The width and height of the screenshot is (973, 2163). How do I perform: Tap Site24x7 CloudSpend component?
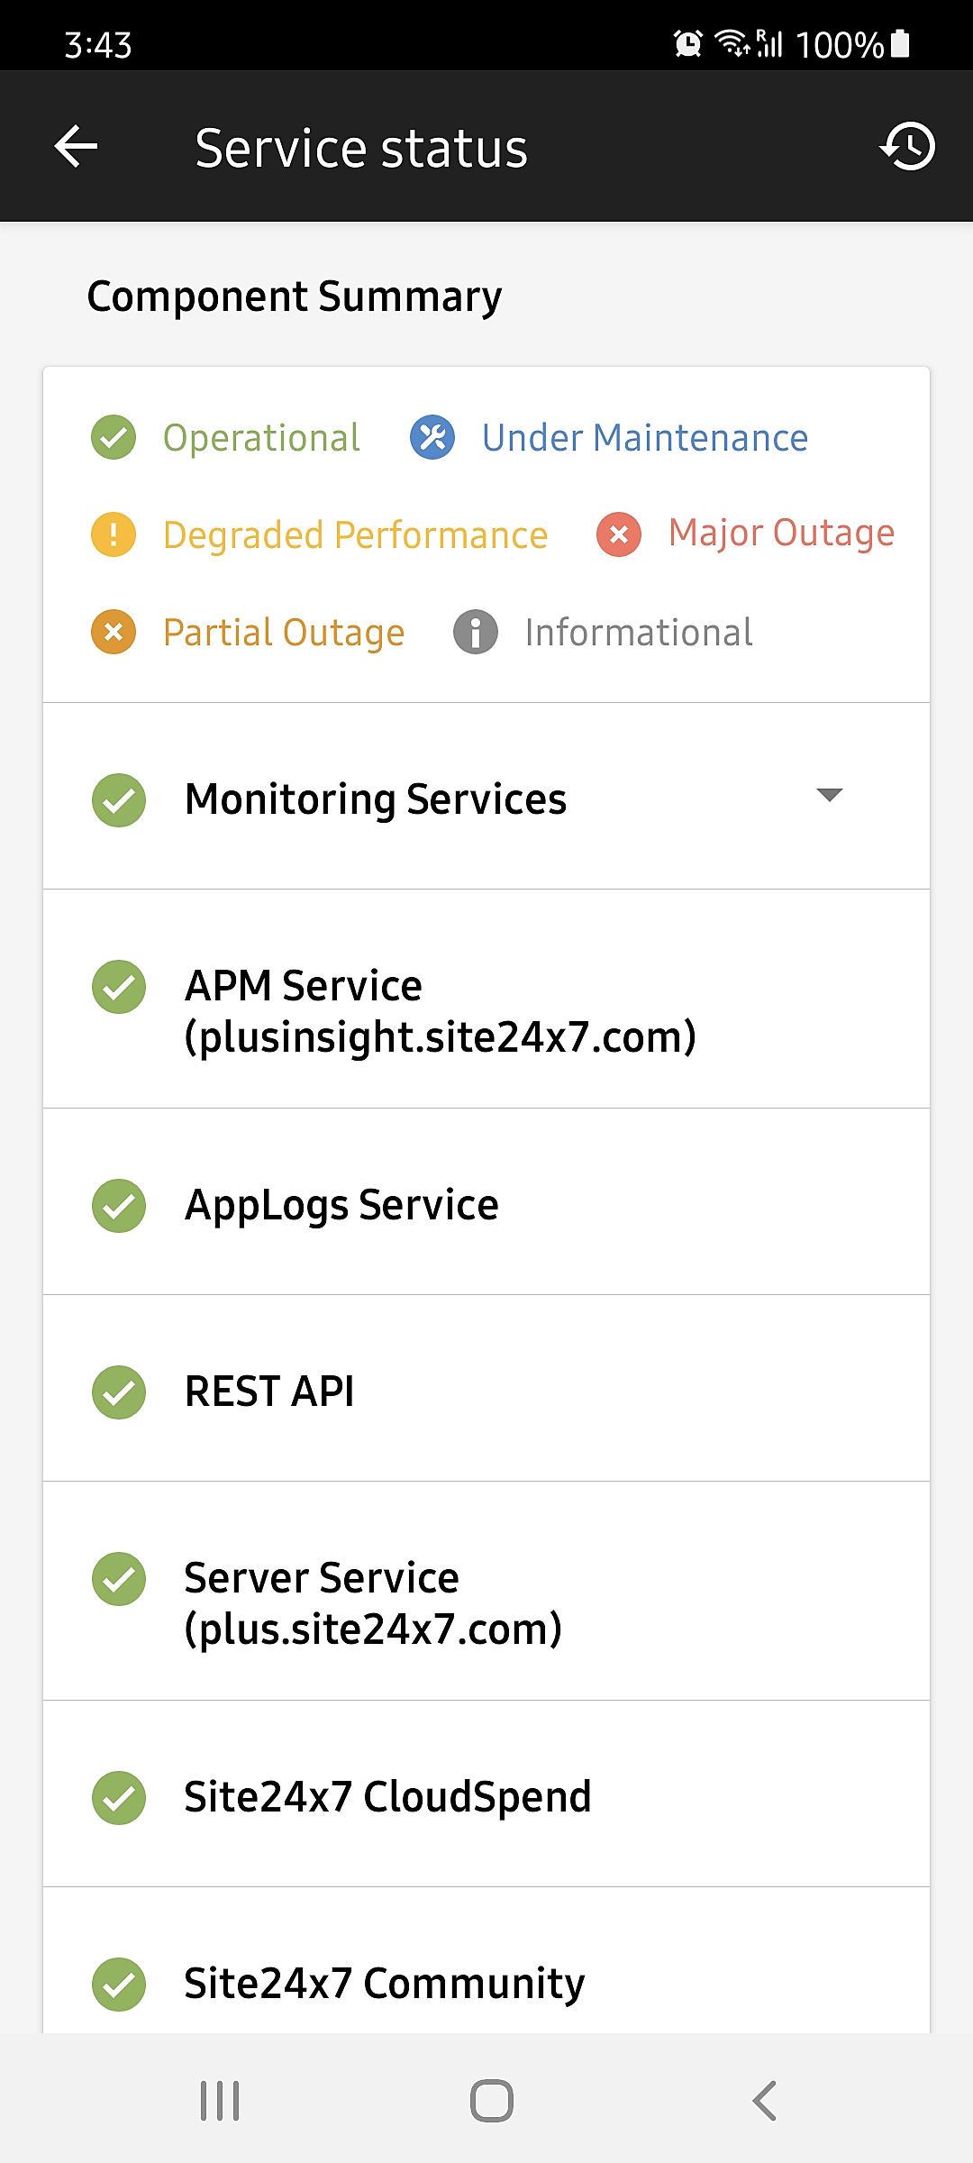[387, 1797]
